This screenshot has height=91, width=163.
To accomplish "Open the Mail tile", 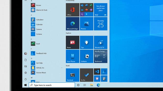I will point(101,10).
